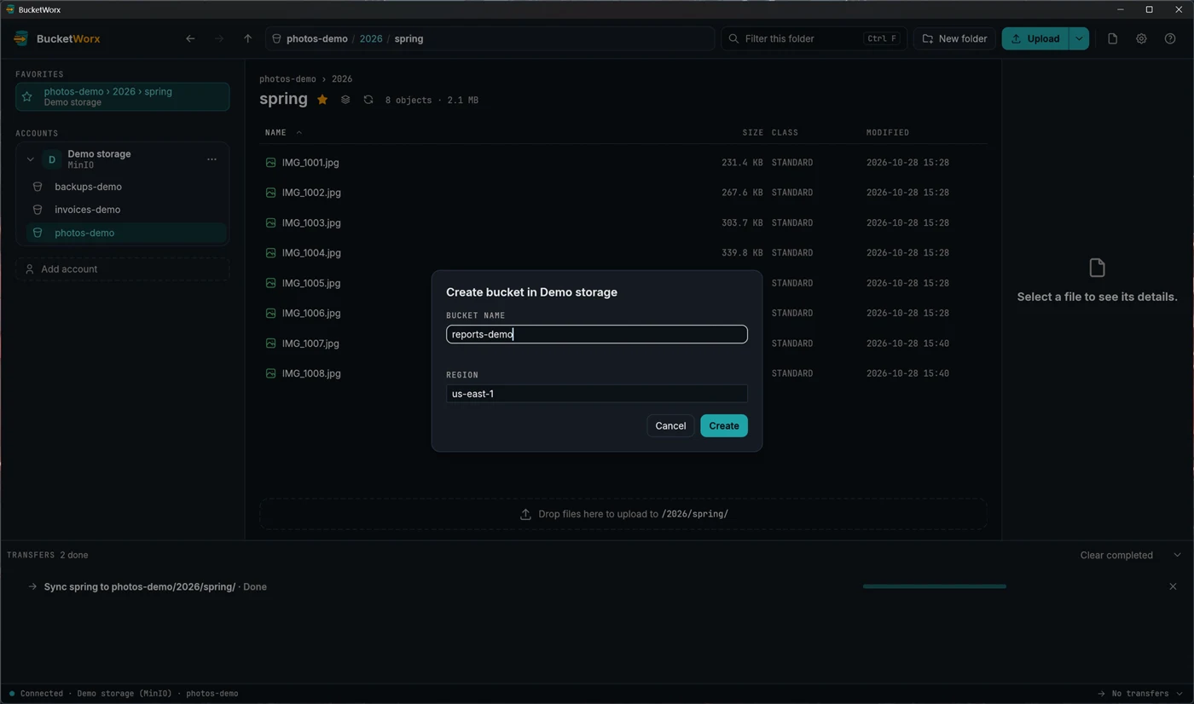Viewport: 1194px width, 704px height.
Task: Click the image icon for IMG_1001.jpg
Action: 270,162
